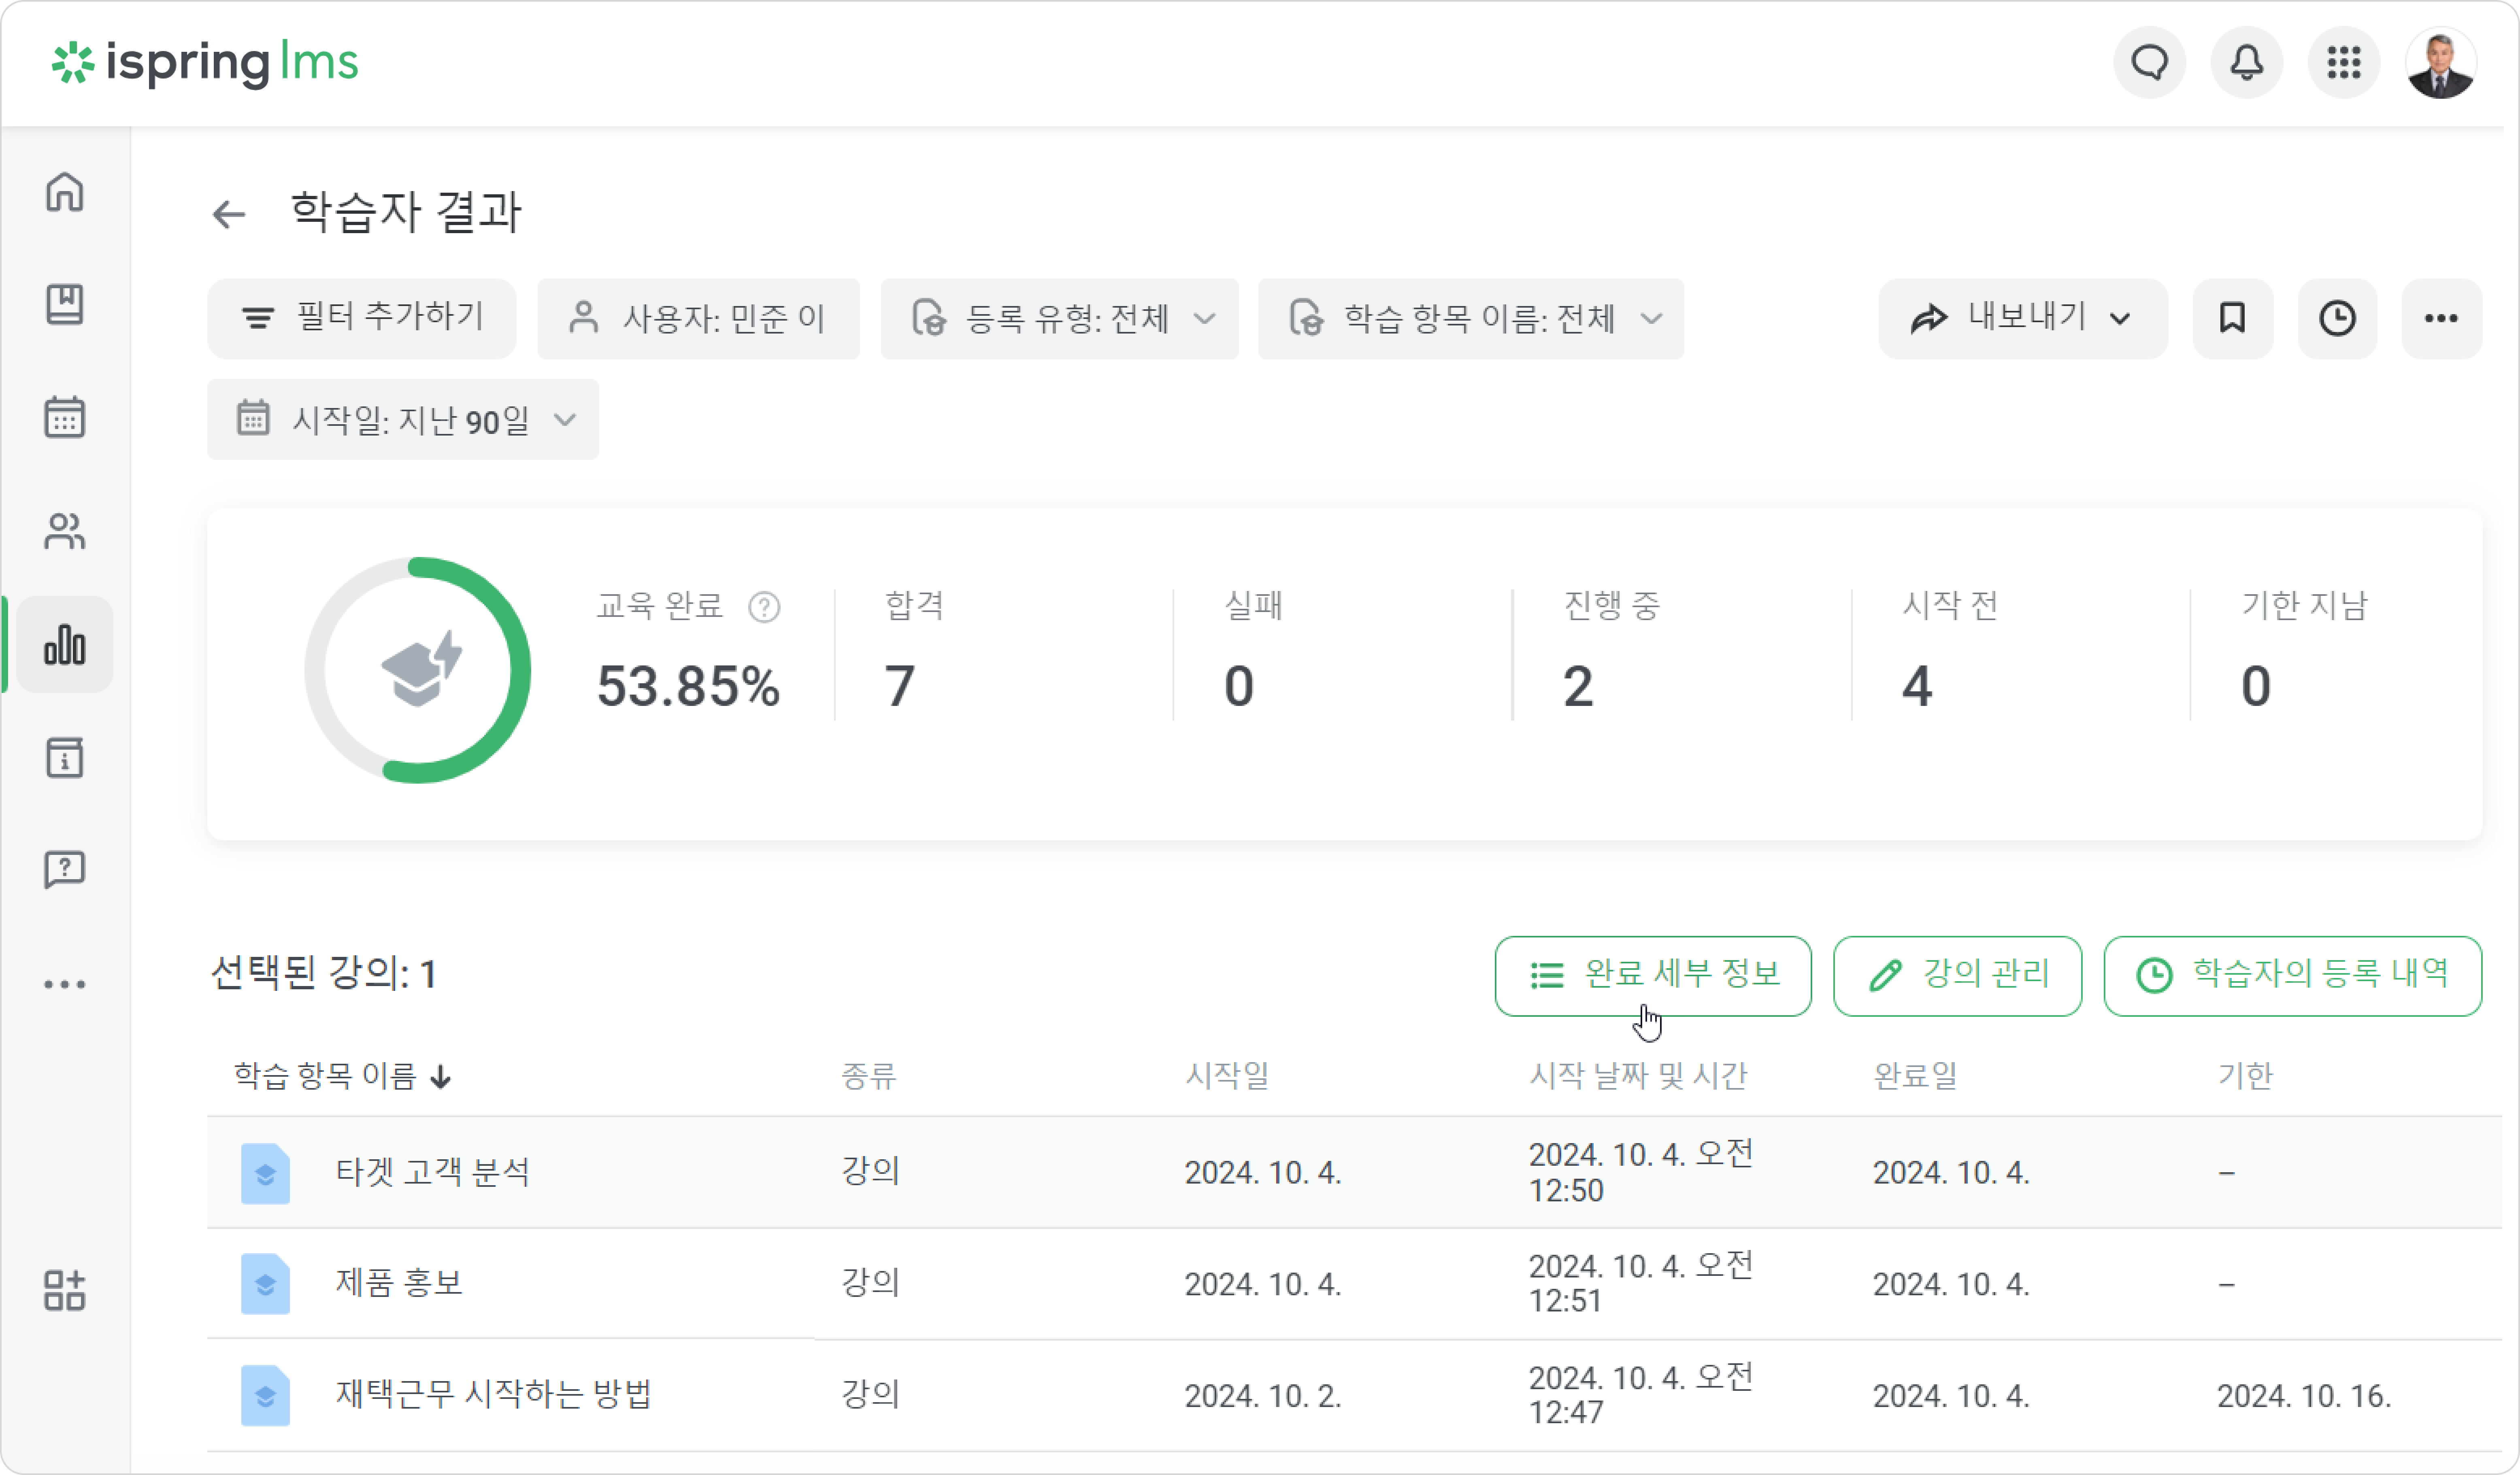Open the course catalog book icon
The height and width of the screenshot is (1475, 2520).
[65, 304]
